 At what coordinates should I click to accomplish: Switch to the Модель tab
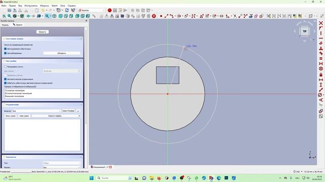(x=5, y=25)
